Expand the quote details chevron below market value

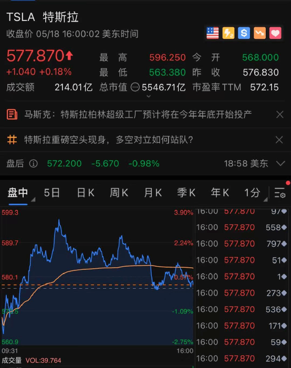point(149,96)
